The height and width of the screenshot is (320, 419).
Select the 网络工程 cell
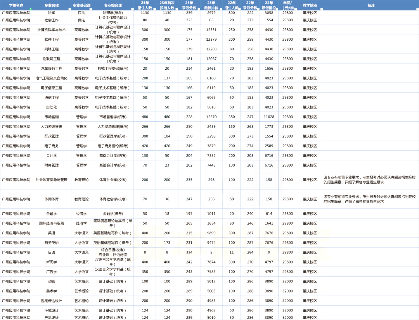point(52,49)
